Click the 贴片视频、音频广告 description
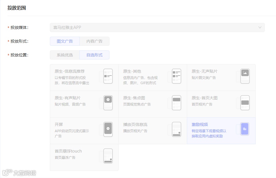 tap(70, 104)
